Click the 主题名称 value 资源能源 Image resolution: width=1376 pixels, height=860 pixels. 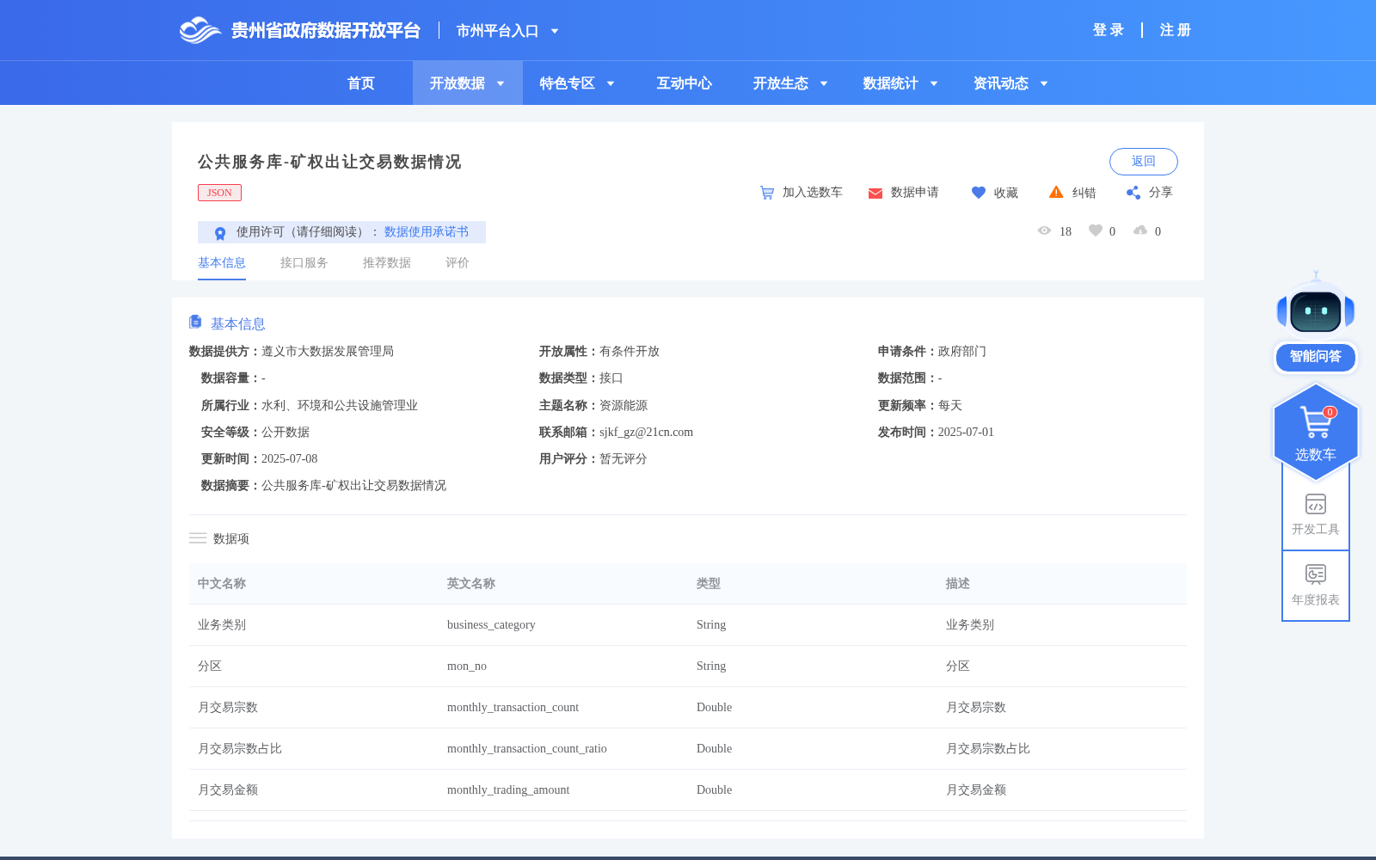623,406
